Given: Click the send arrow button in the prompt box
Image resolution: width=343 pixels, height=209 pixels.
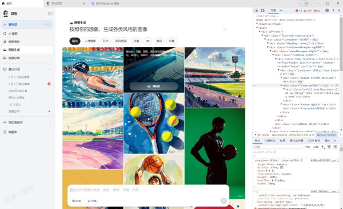Looking at the screenshot, I should coord(224,200).
